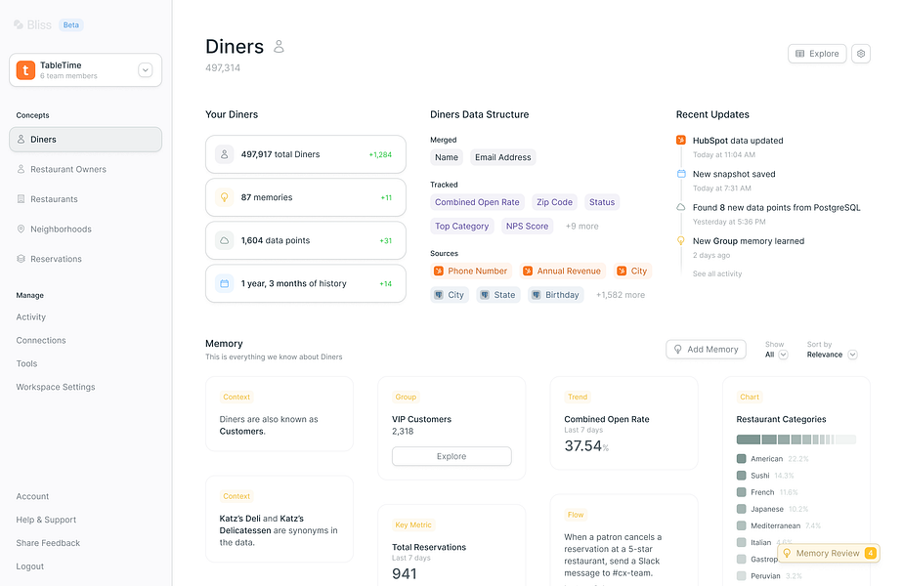
Task: Select the Email Address merged tag
Action: point(502,157)
